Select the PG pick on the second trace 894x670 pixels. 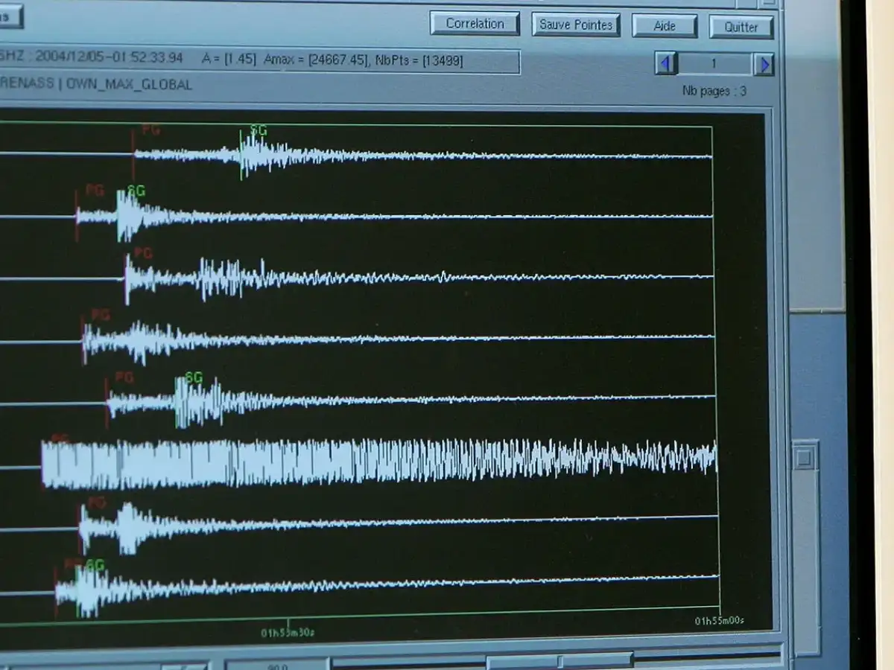tap(95, 190)
